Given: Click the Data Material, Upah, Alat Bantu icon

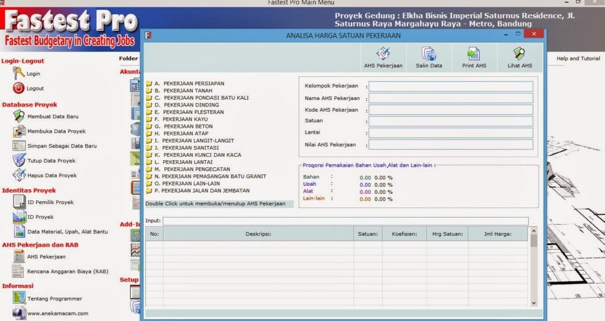Looking at the screenshot, I should [19, 231].
